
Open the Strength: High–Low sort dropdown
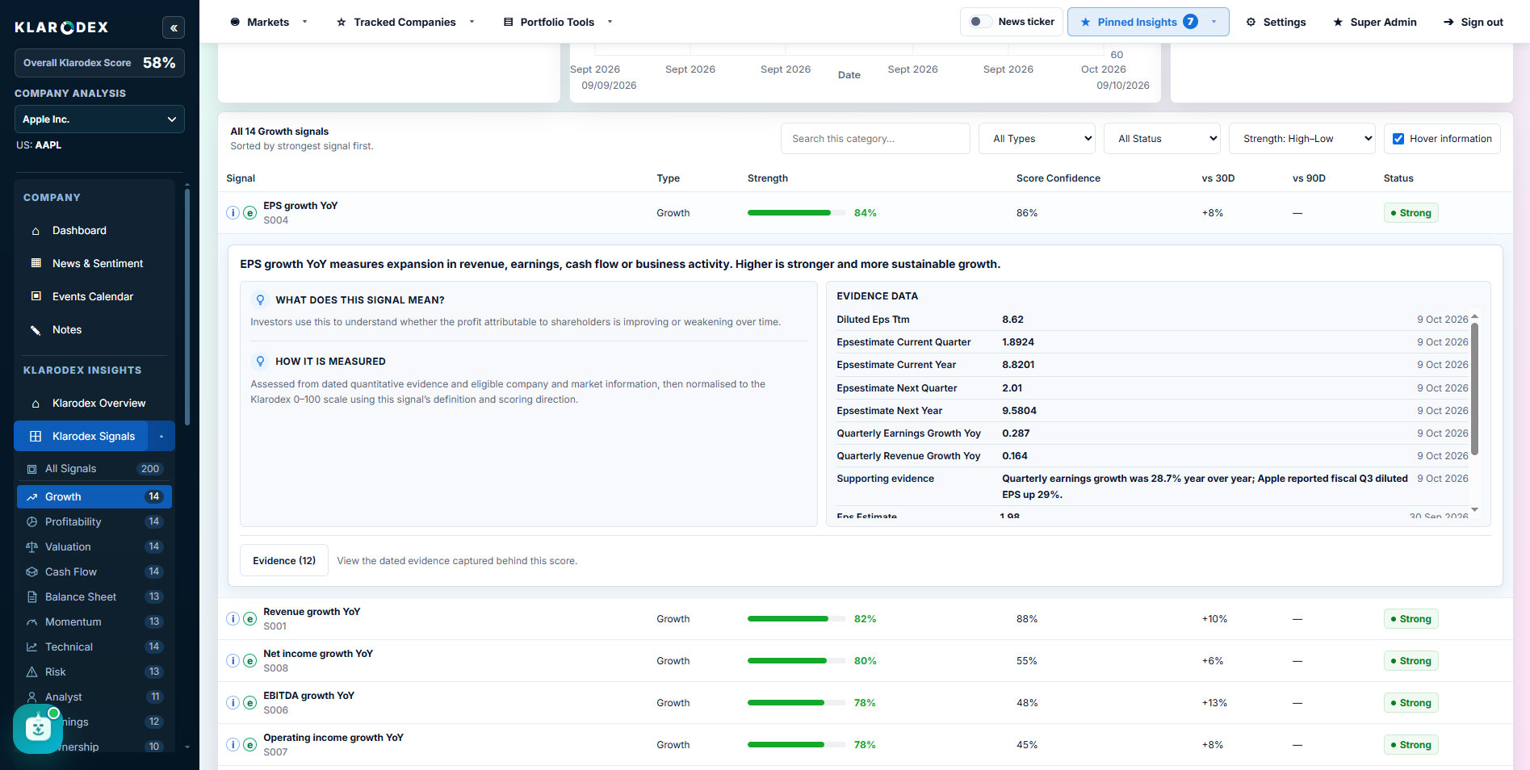pyautogui.click(x=1302, y=139)
